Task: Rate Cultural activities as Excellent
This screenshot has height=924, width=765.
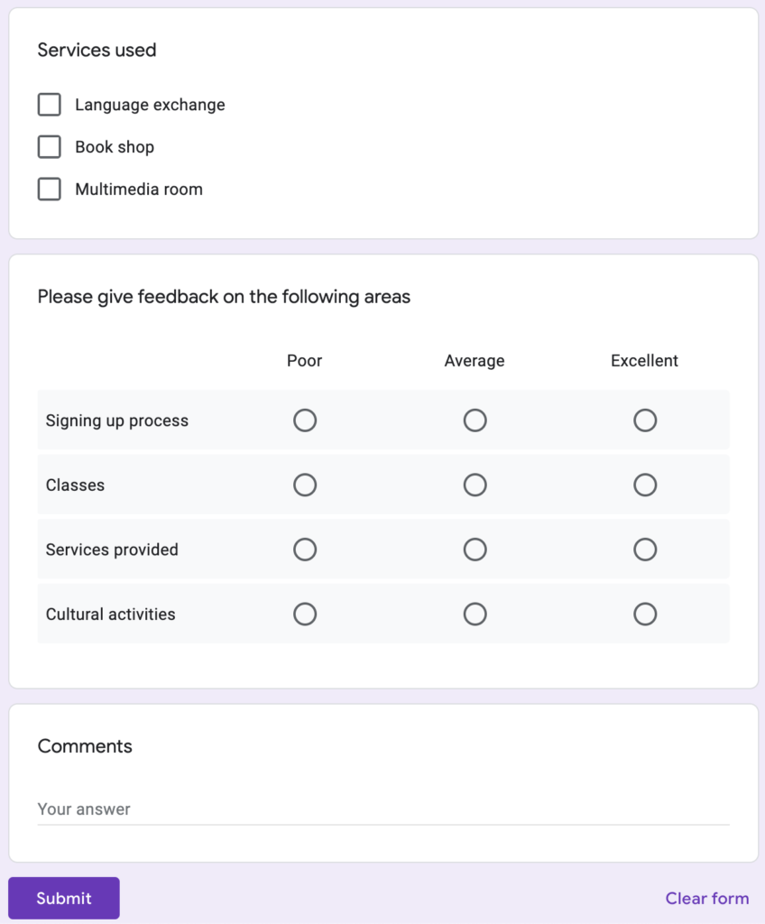Action: pyautogui.click(x=644, y=614)
